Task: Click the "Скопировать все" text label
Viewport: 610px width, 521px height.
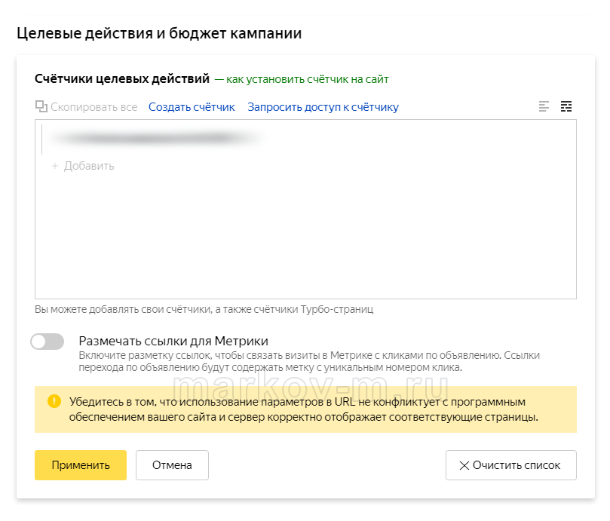Action: (94, 107)
